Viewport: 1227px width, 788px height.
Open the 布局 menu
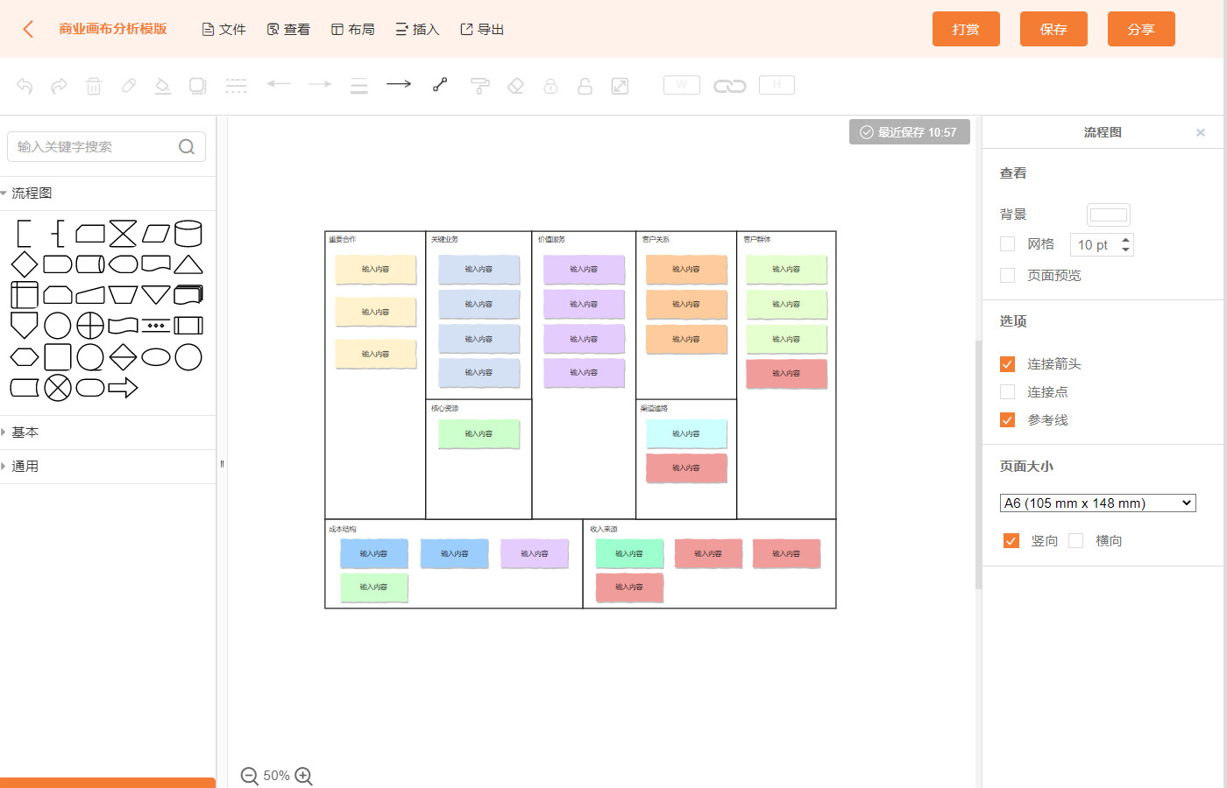pos(352,30)
